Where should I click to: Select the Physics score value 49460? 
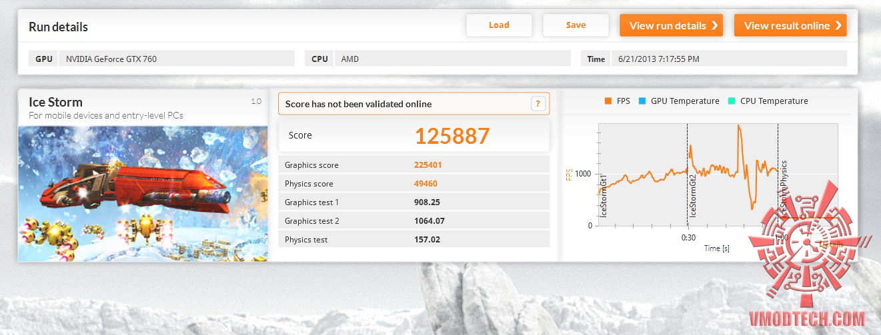coord(426,184)
